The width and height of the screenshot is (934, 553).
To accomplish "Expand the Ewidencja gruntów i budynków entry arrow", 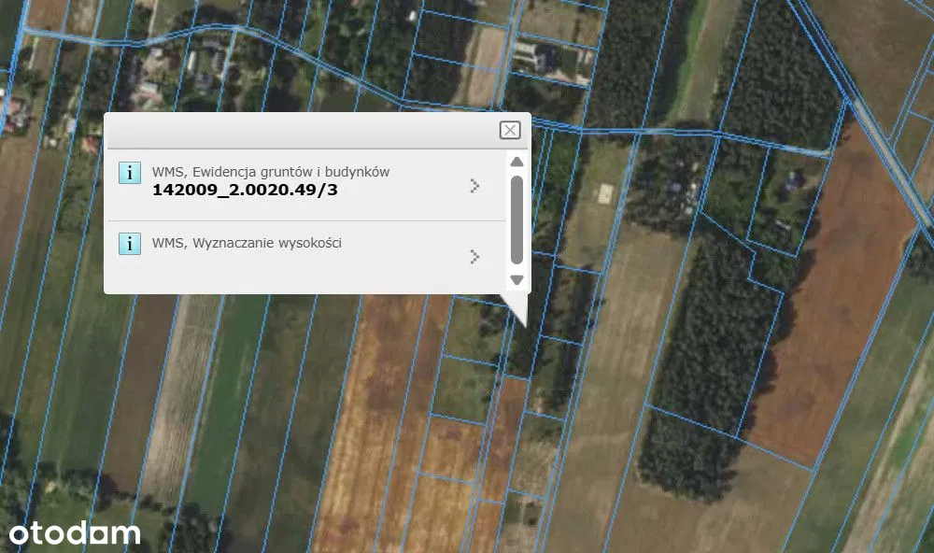I will [474, 186].
